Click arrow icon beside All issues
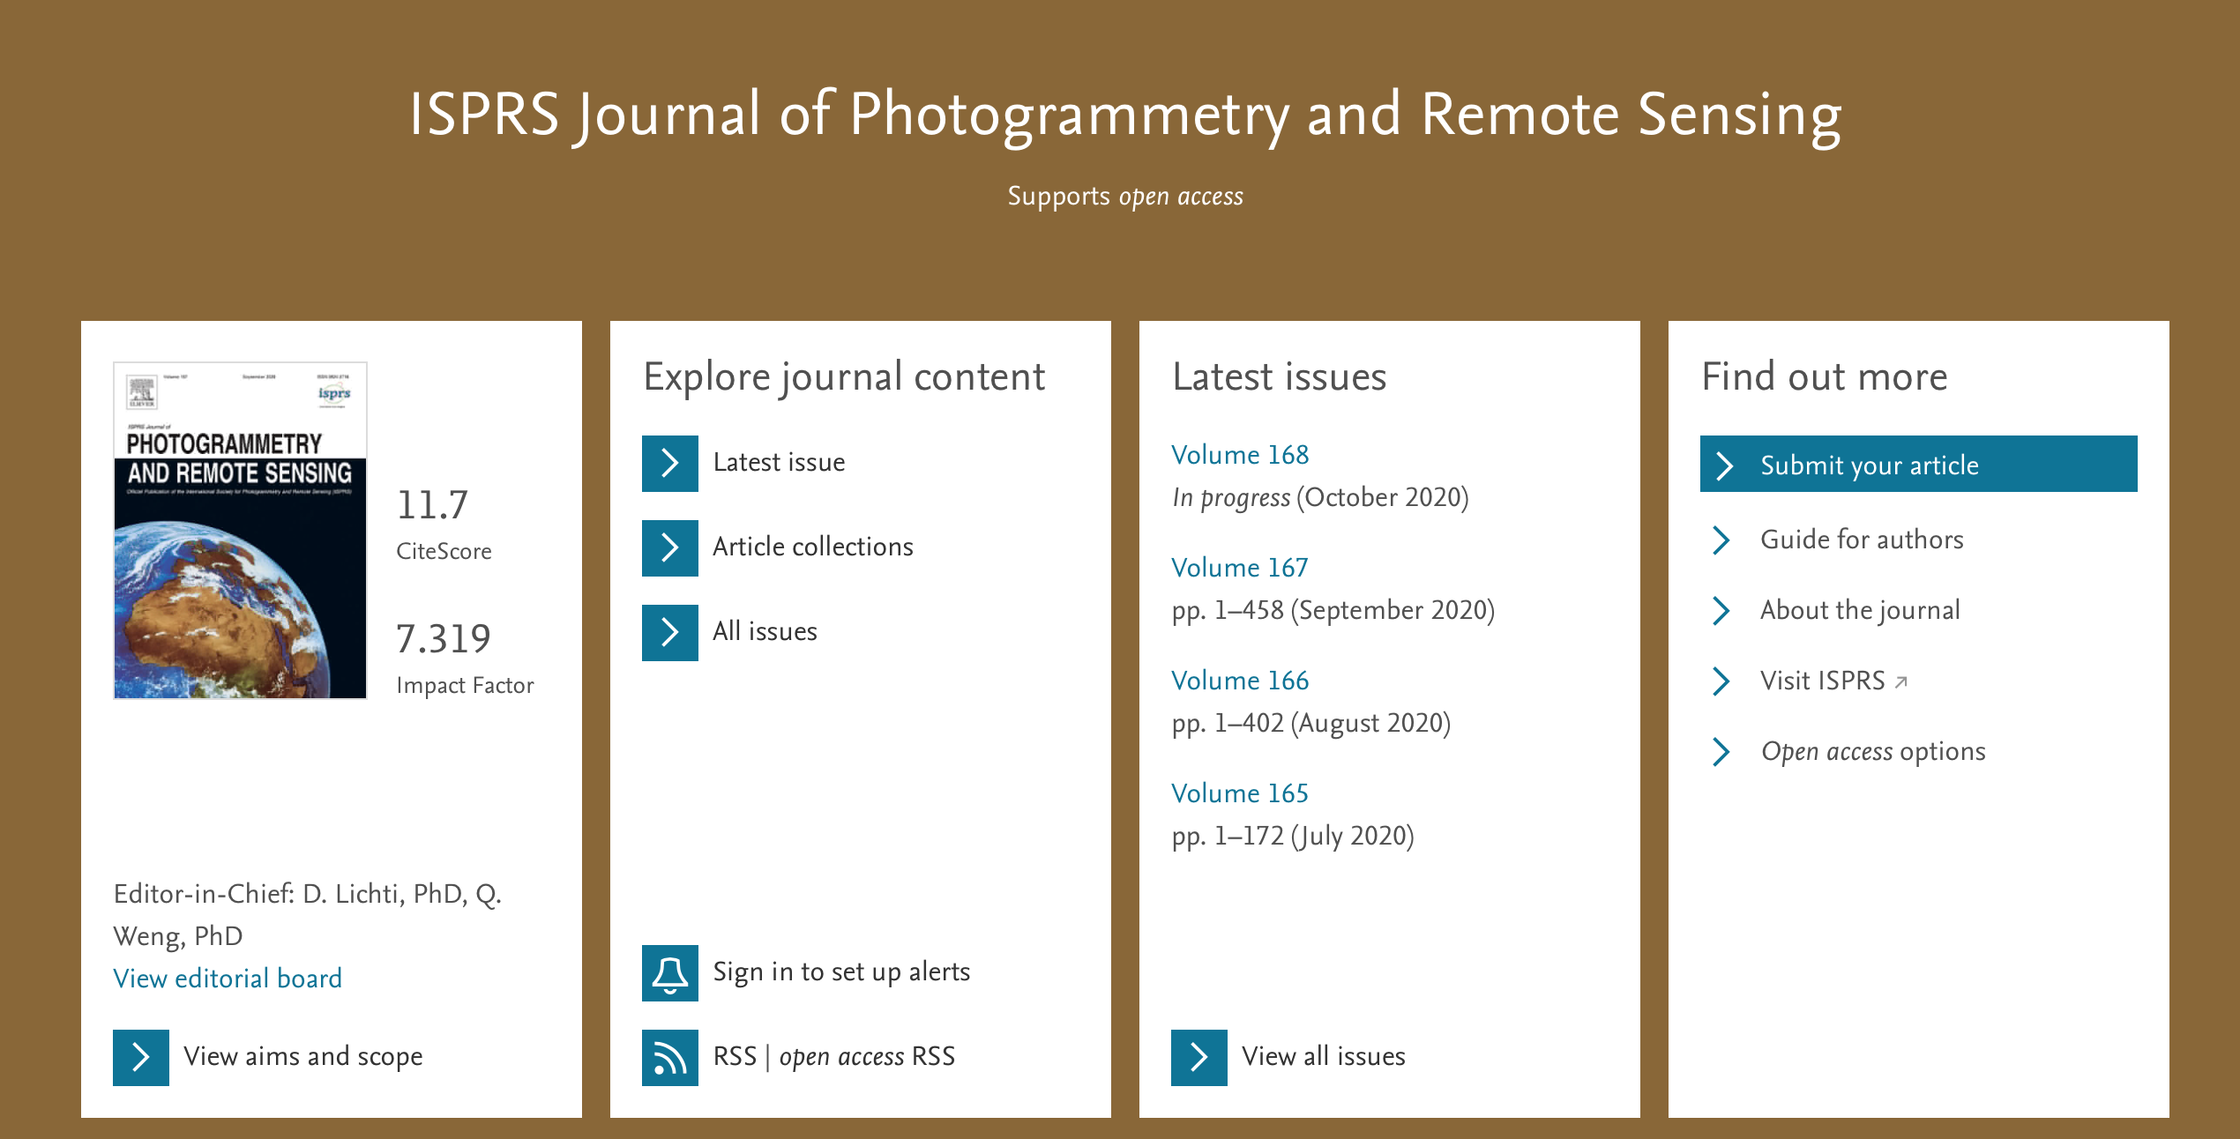The image size is (2240, 1139). coord(669,632)
